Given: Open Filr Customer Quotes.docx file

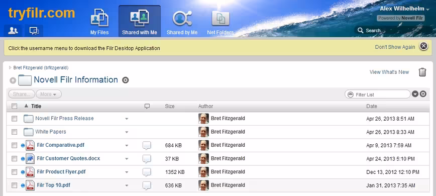Looking at the screenshot, I should coord(68,158).
